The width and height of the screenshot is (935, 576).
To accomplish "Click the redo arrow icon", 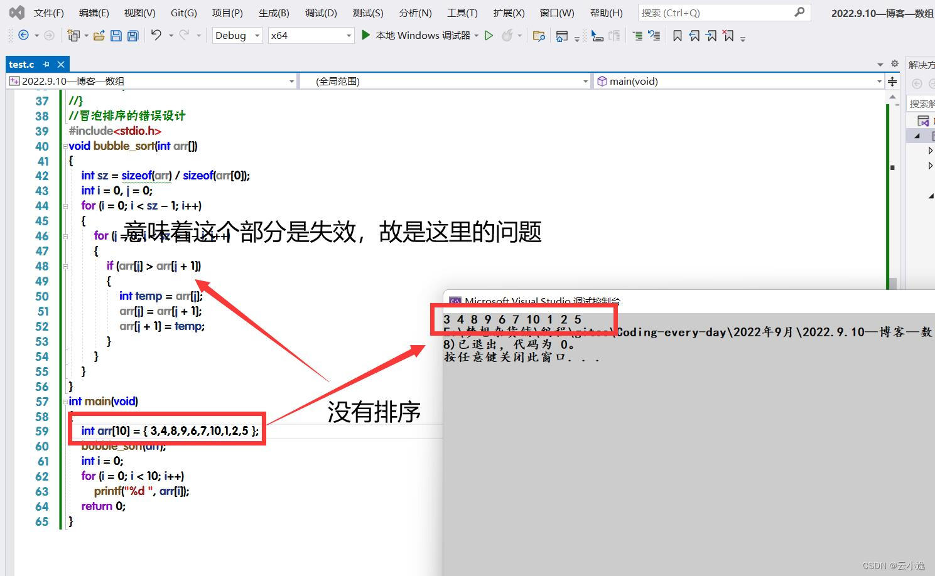I will [184, 35].
